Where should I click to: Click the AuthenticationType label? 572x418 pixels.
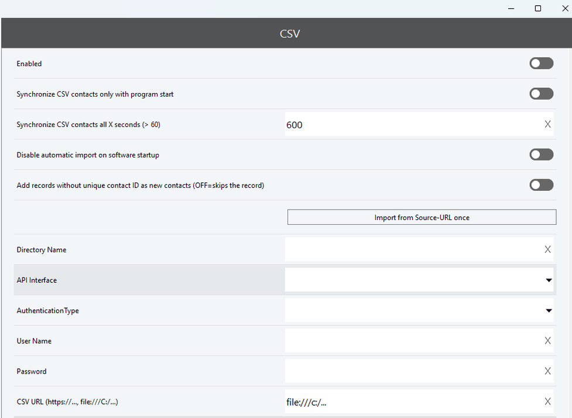coord(48,311)
